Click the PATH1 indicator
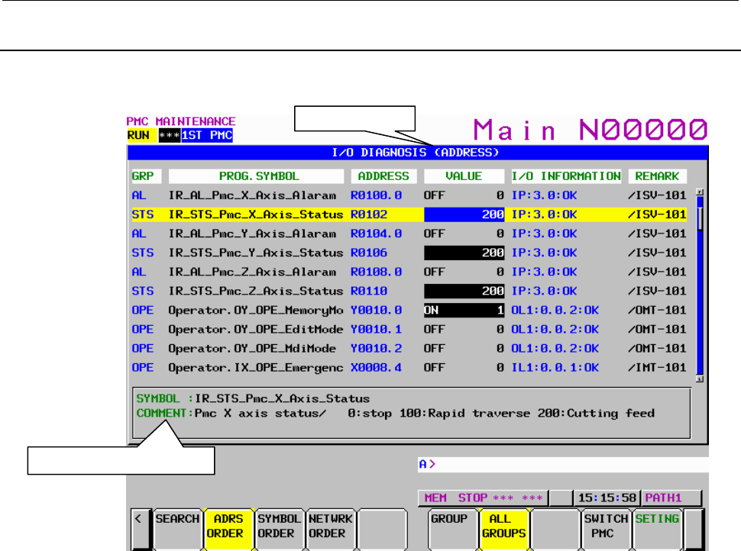 pyautogui.click(x=671, y=498)
